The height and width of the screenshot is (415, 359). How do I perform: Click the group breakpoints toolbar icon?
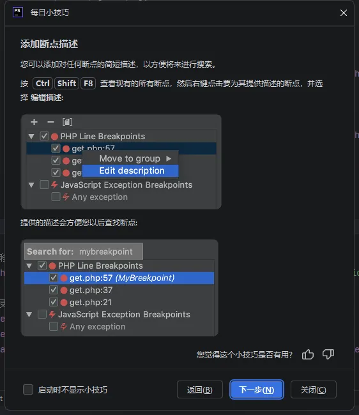pyautogui.click(x=67, y=122)
